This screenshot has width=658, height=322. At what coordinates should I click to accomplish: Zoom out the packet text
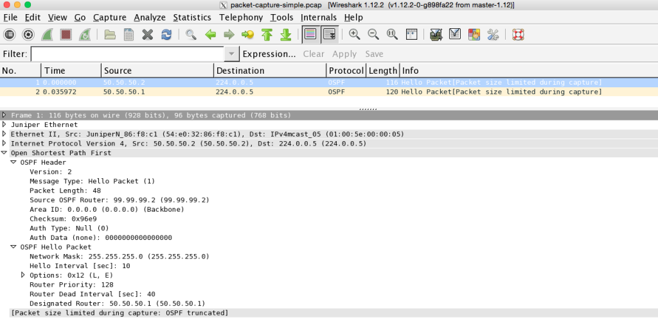[x=373, y=35]
